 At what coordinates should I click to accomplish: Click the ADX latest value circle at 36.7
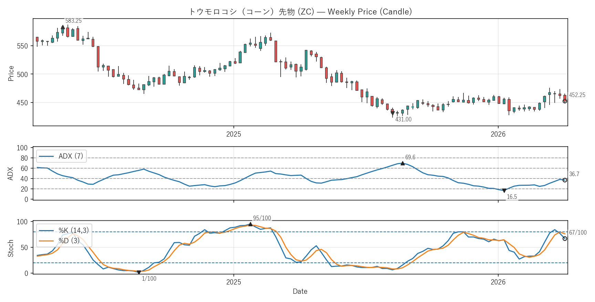click(565, 180)
